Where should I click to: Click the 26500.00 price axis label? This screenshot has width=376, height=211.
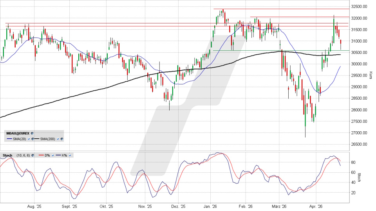tap(359, 144)
